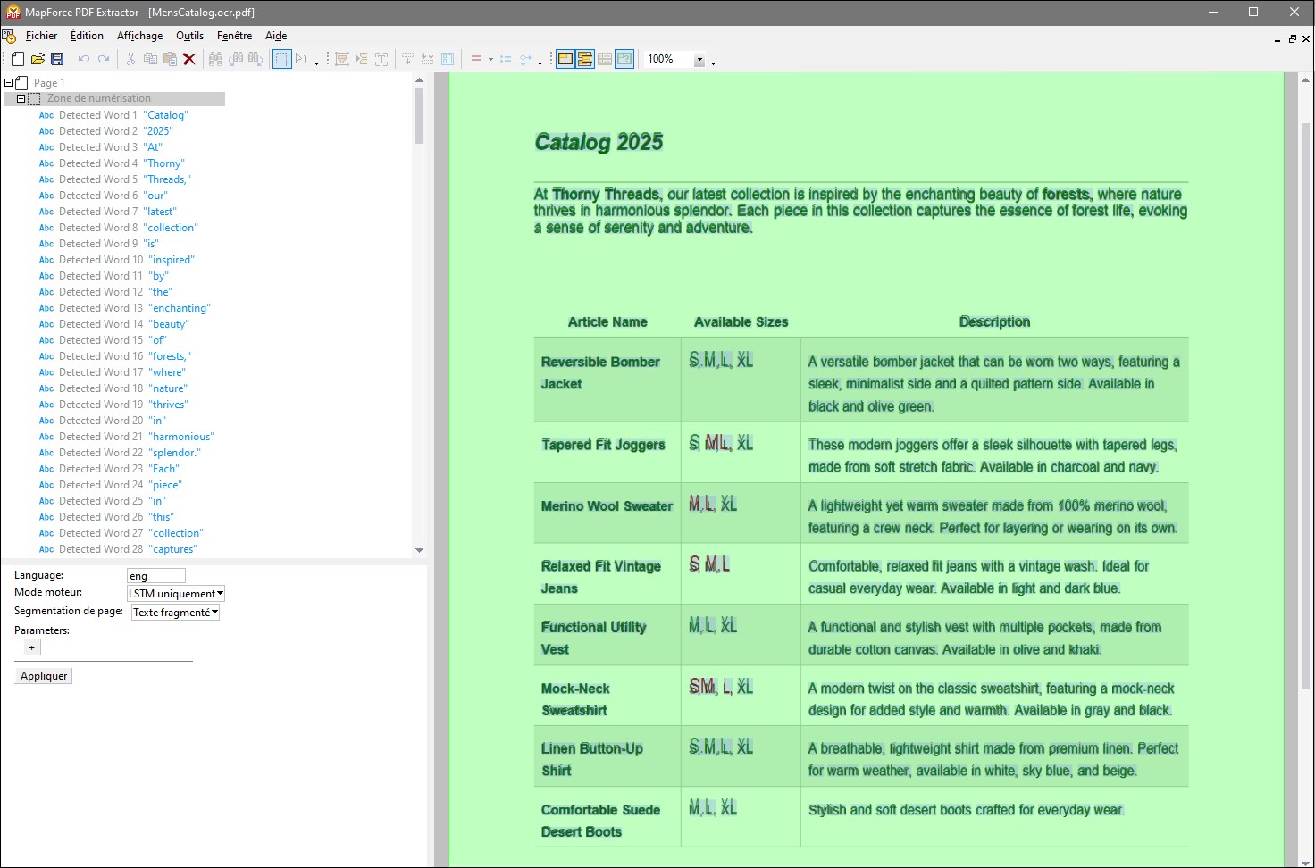This screenshot has width=1315, height=868.
Task: Click the New document icon
Action: coord(18,59)
